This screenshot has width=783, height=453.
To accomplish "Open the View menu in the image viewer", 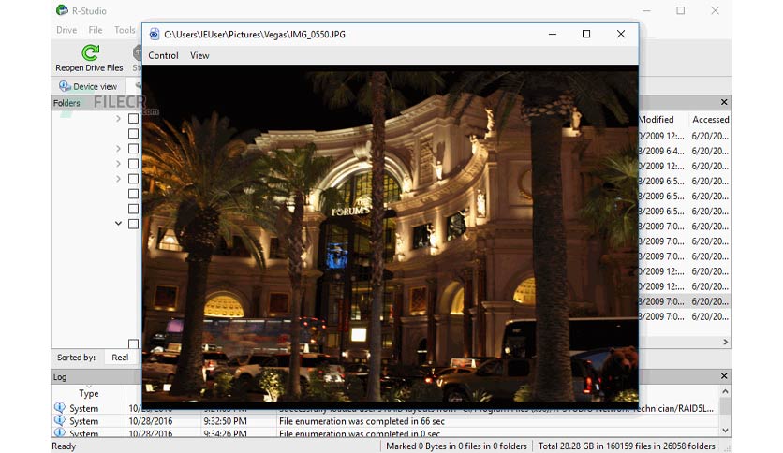I will pyautogui.click(x=199, y=55).
